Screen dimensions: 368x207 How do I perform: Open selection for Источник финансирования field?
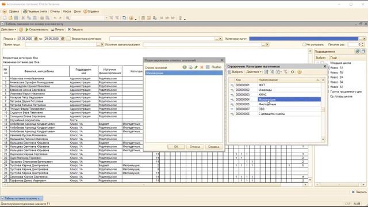coord(263,45)
